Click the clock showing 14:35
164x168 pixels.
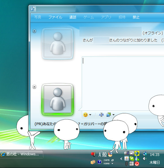point(155,155)
